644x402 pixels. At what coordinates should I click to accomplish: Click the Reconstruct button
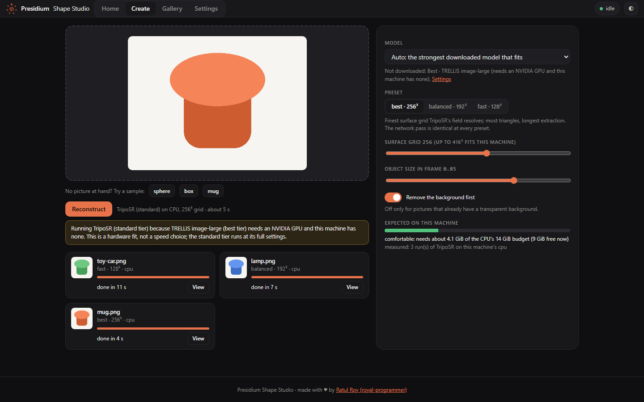[x=89, y=209]
